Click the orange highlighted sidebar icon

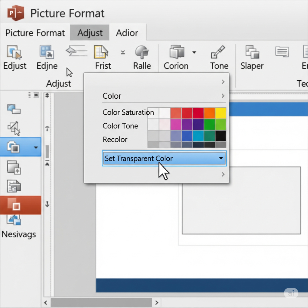point(15,205)
